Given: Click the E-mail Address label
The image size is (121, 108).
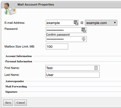Looking at the screenshot, I should pos(15,23).
